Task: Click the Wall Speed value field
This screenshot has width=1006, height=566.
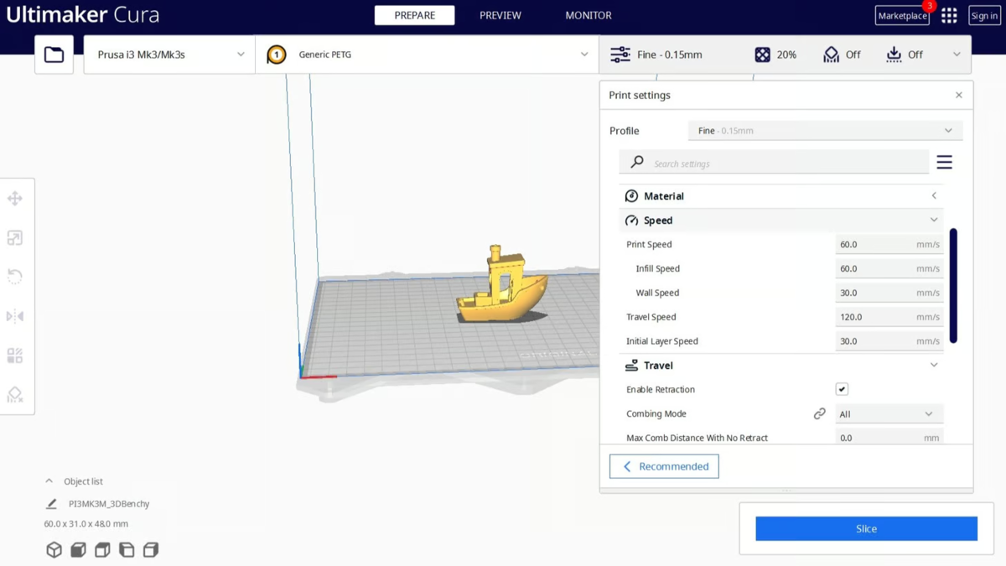Action: click(x=889, y=293)
